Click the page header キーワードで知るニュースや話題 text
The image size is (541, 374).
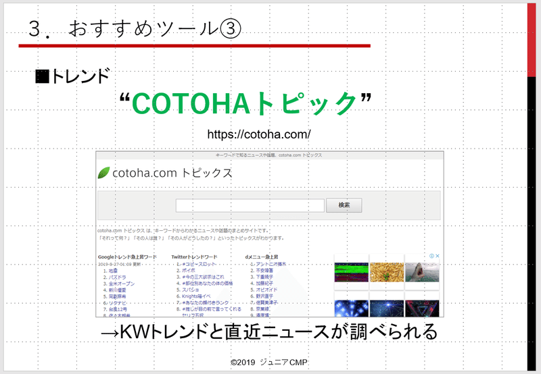click(268, 155)
